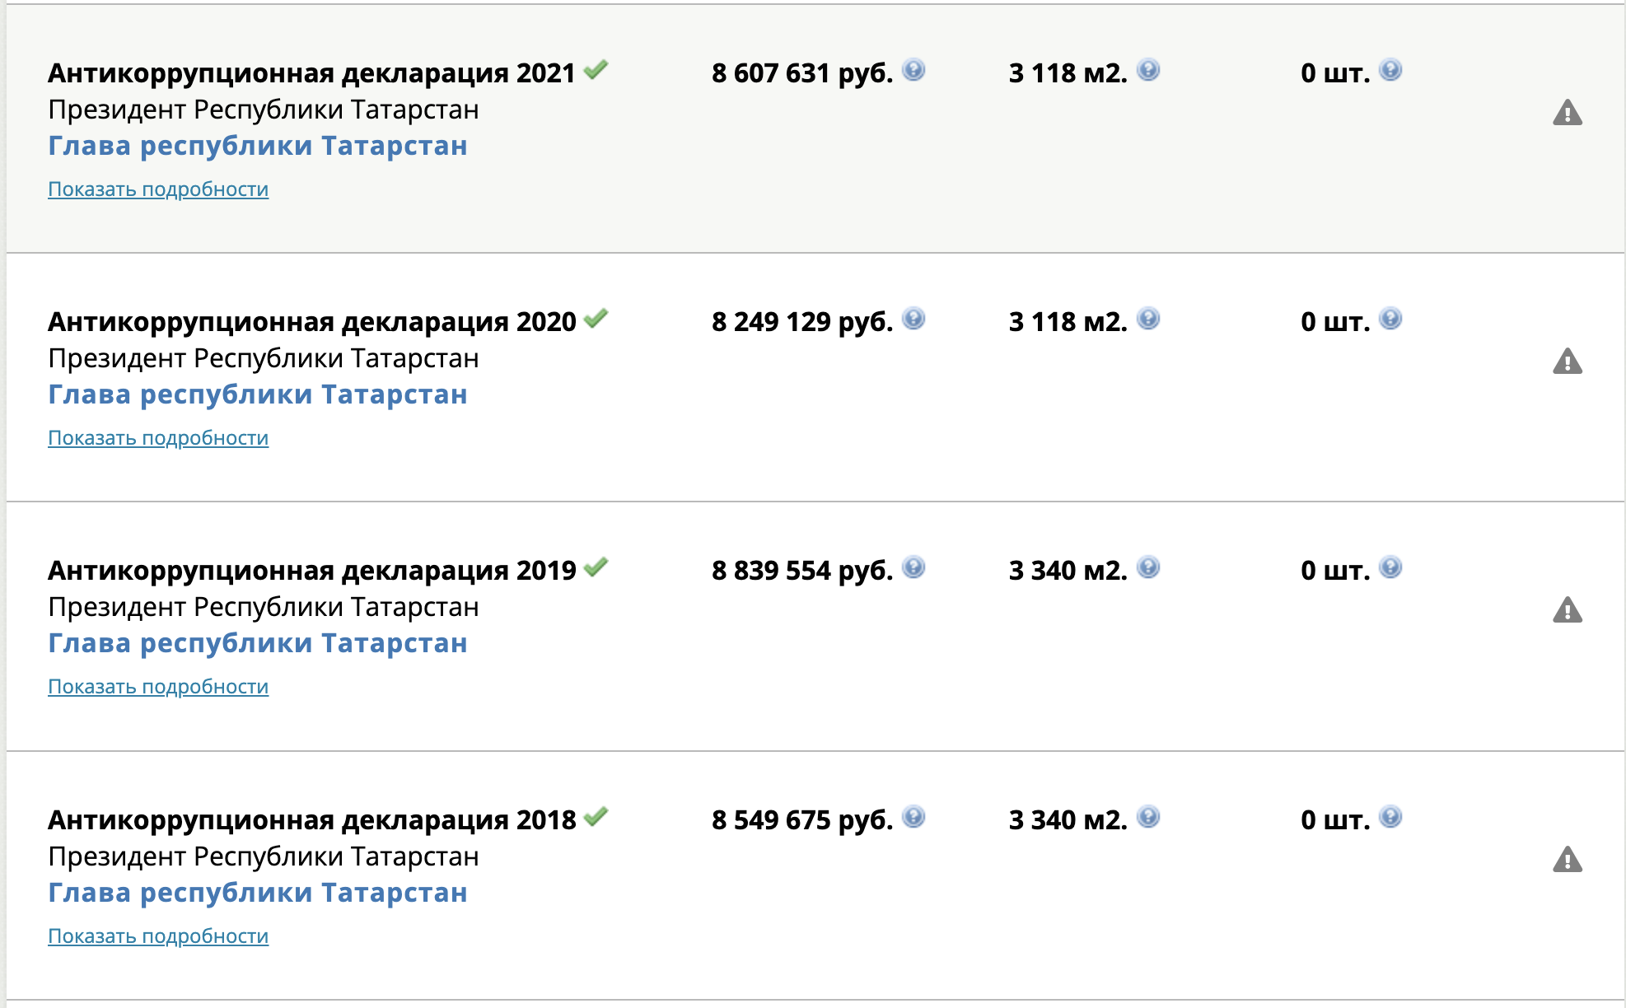Click help icon next to 8 249 129 руб.
Image resolution: width=1626 pixels, height=1008 pixels.
(x=913, y=319)
